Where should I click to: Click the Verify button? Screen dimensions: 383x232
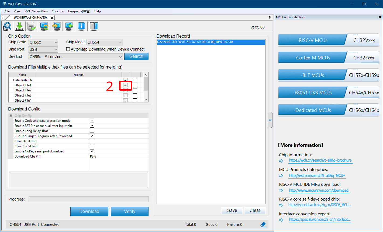click(x=129, y=212)
